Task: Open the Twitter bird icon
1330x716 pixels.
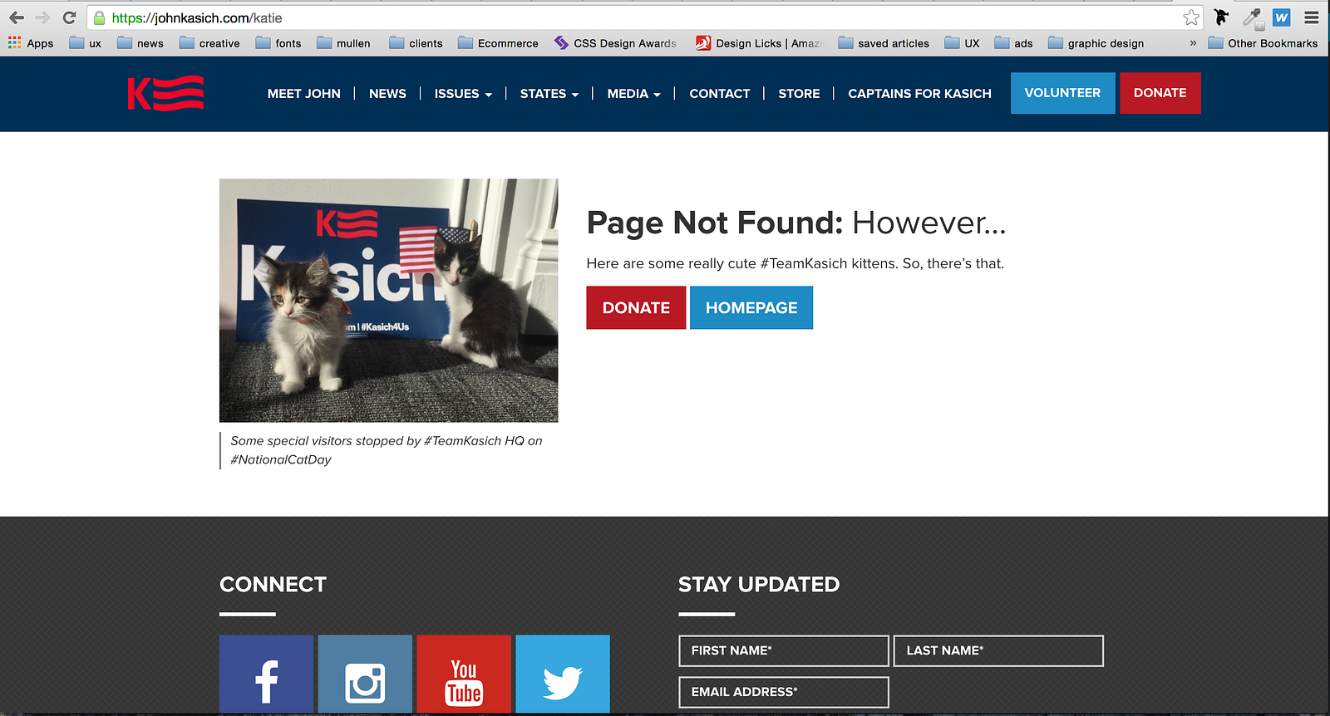Action: coord(563,674)
